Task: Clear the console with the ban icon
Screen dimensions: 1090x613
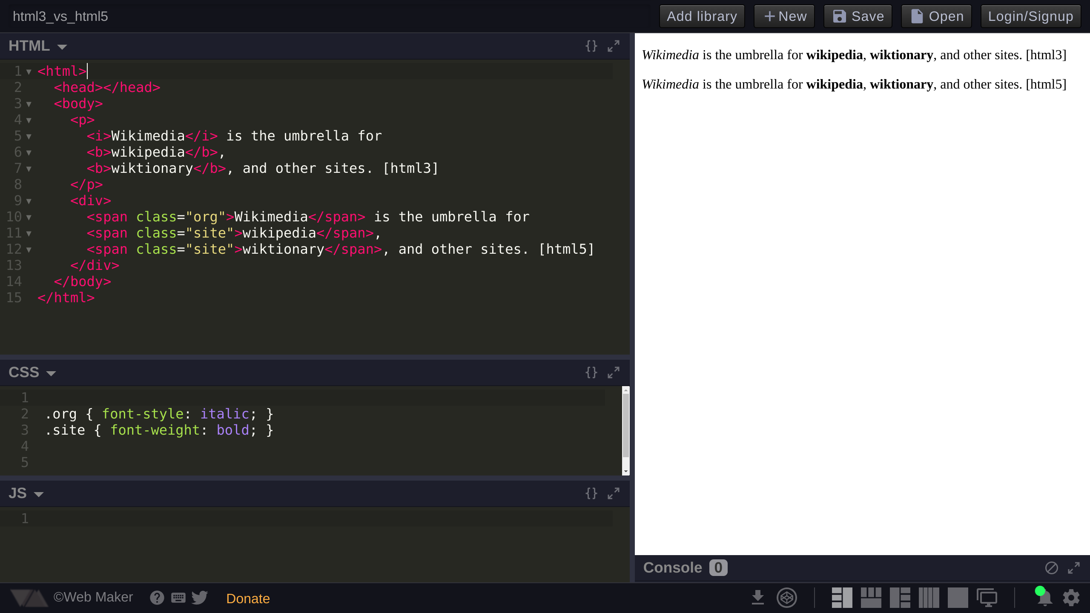Action: pos(1051,567)
